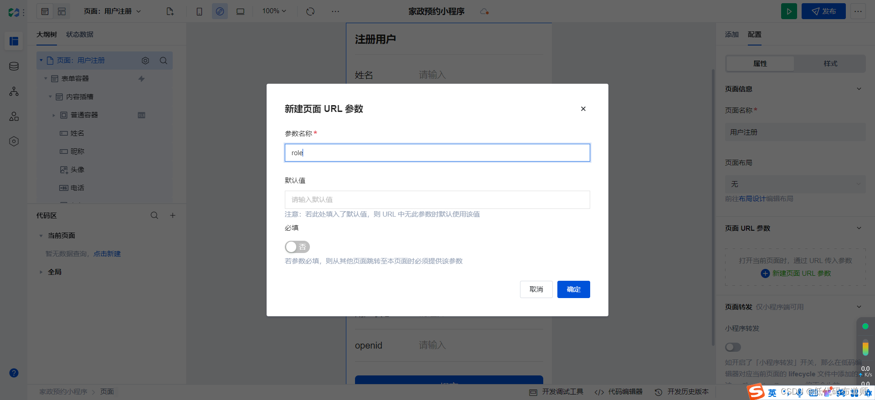Open the help question mark icon

pyautogui.click(x=14, y=373)
